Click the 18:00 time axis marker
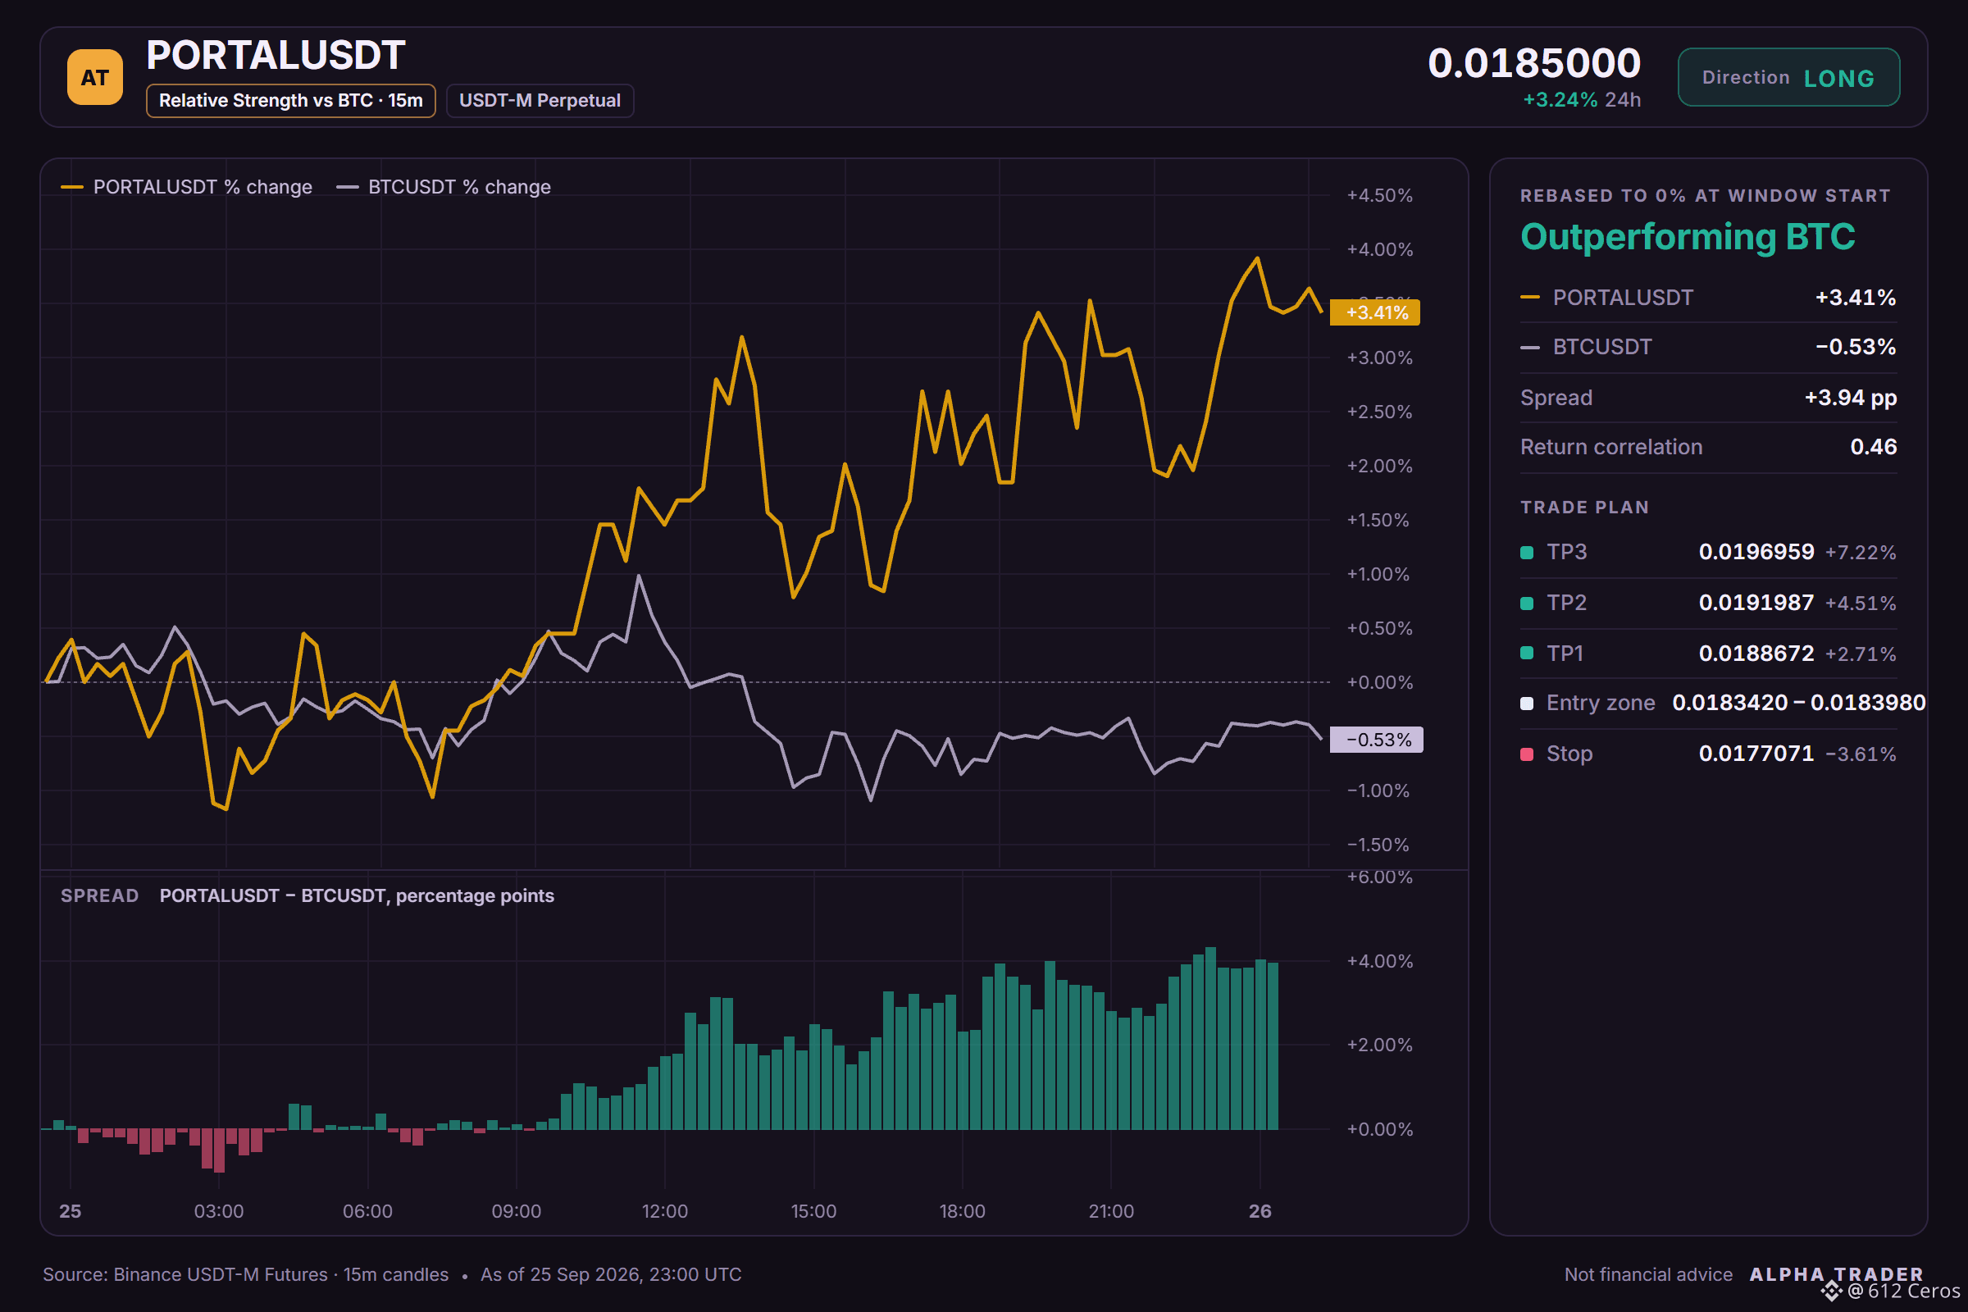 (962, 1211)
